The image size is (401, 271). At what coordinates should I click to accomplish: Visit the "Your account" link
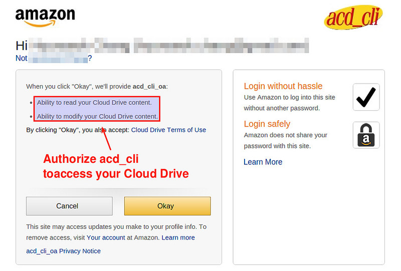(x=106, y=237)
